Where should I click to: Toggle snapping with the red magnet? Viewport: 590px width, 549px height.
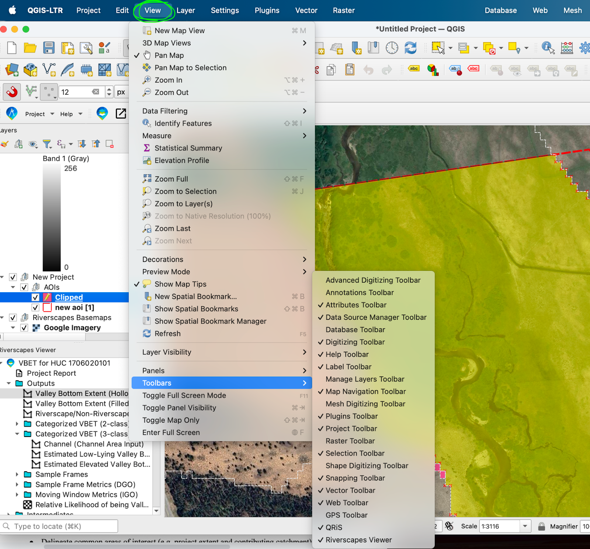(x=12, y=92)
